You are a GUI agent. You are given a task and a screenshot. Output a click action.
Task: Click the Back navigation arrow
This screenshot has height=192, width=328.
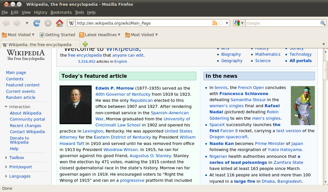6,23
